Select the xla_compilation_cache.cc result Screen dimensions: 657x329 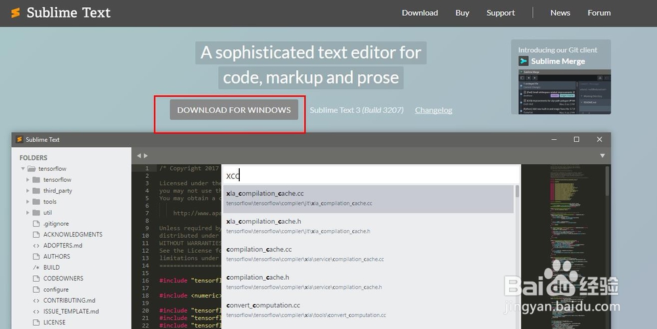click(369, 199)
